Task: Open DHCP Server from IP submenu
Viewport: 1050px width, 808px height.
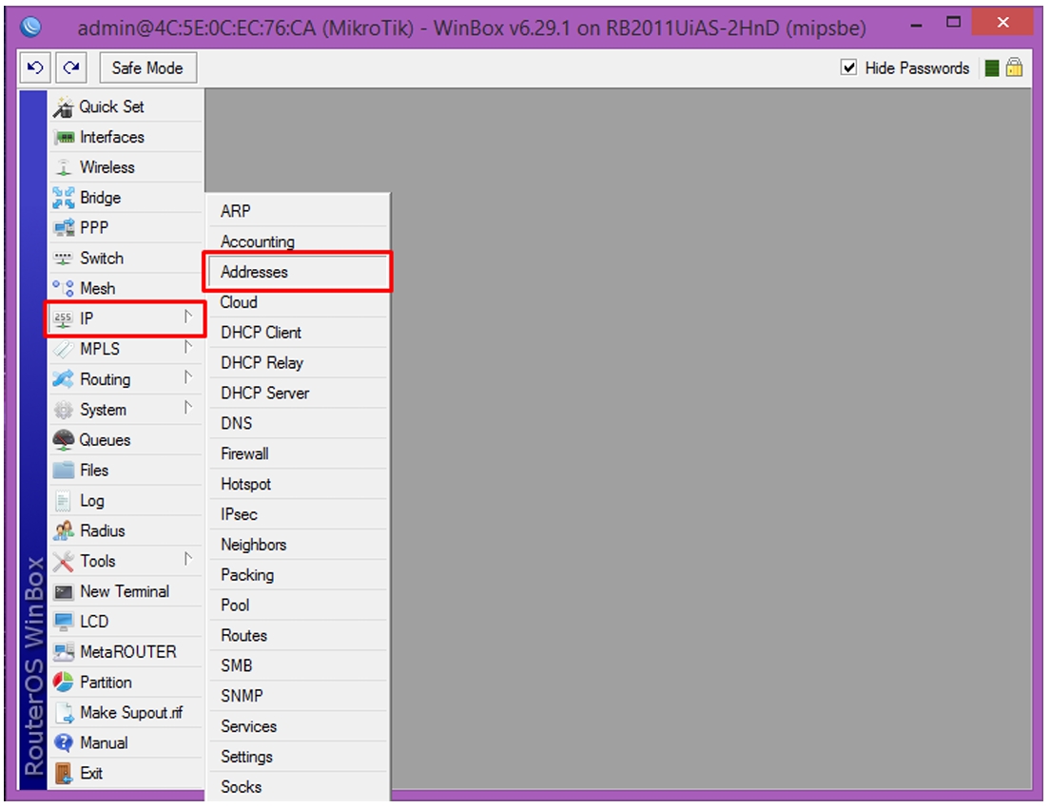Action: (298, 393)
